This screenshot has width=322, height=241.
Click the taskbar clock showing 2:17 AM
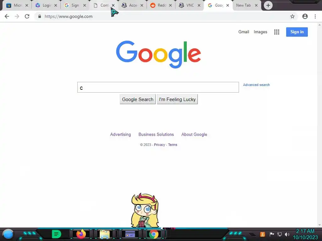(305, 234)
